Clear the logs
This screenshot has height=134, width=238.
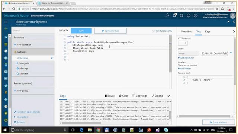coord(123,96)
